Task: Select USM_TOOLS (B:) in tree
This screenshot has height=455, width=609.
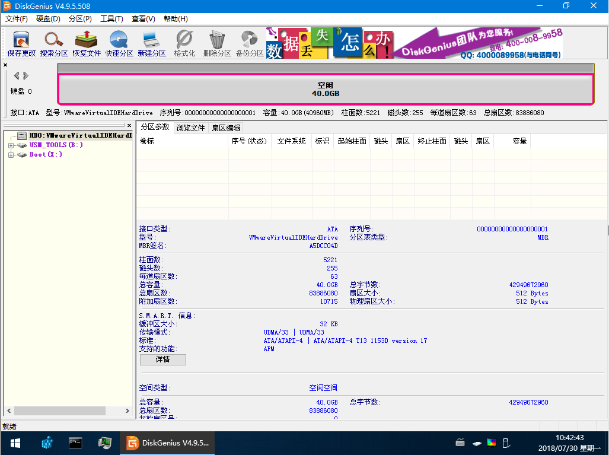Action: (x=56, y=145)
